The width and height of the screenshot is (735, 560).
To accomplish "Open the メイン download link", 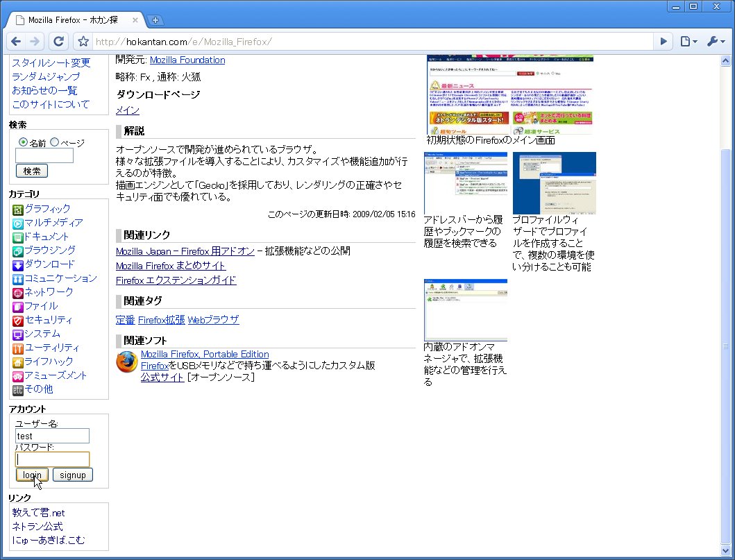I will point(128,110).
